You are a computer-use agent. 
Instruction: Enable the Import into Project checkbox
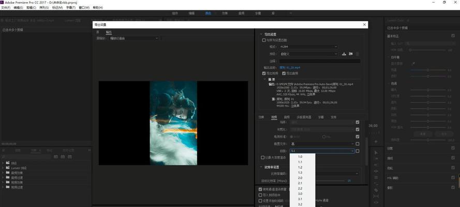(x=260, y=195)
